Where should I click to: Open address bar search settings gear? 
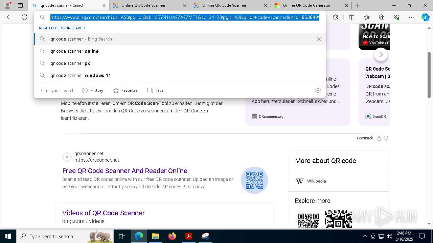pyautogui.click(x=318, y=90)
